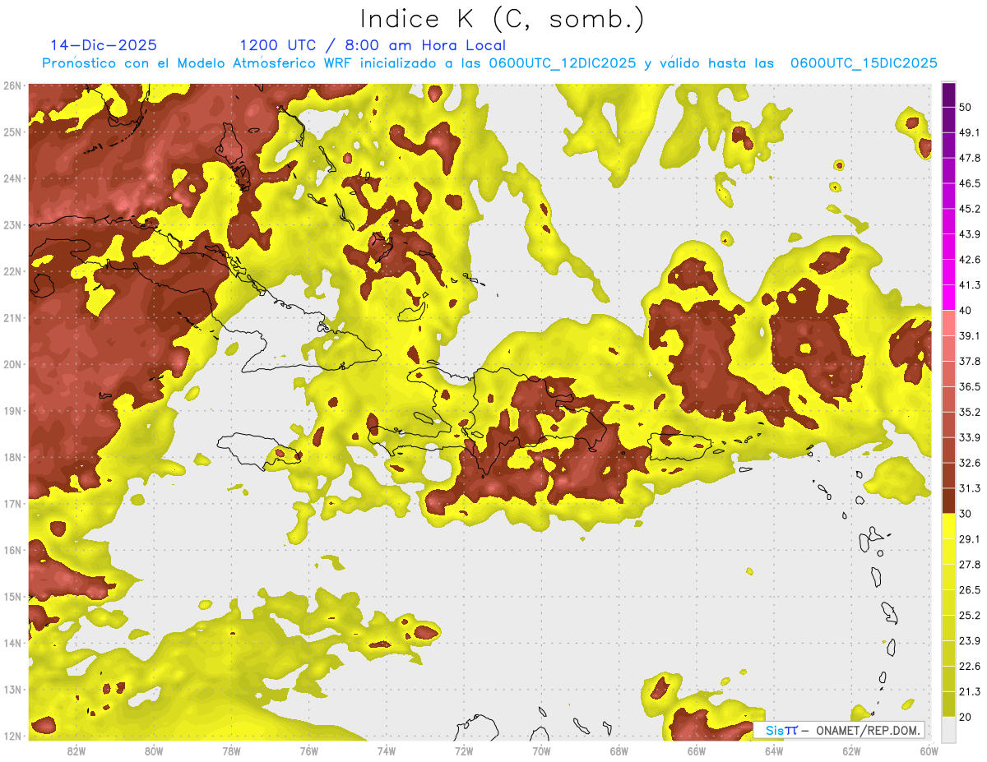Click the 82W longitude label
This screenshot has width=987, height=762.
tap(76, 750)
